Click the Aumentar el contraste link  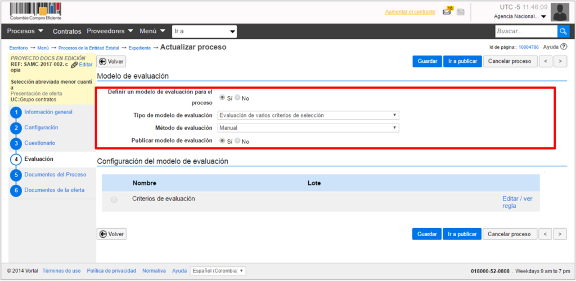[411, 12]
